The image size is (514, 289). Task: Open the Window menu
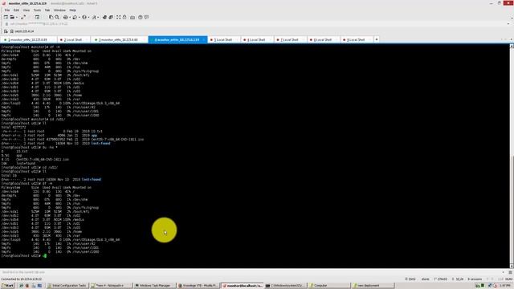59,10
